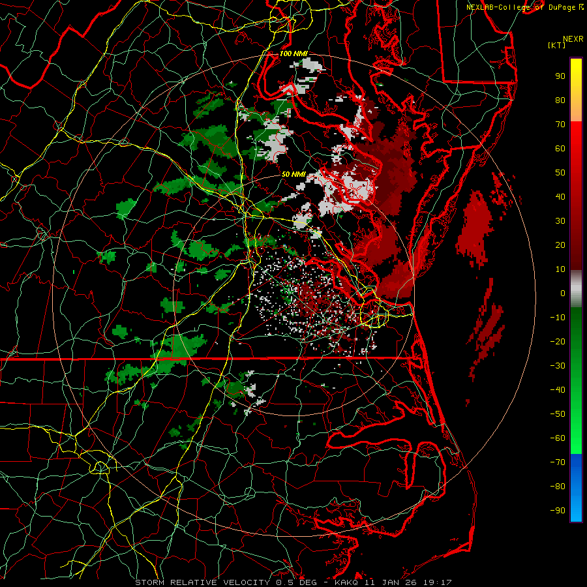Screen dimensions: 587x587
Task: Click the 50 NMI range ring label
Action: (293, 174)
